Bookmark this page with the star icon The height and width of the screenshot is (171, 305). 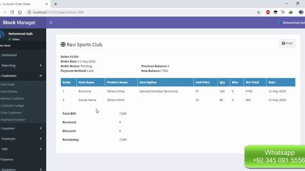(x=258, y=12)
